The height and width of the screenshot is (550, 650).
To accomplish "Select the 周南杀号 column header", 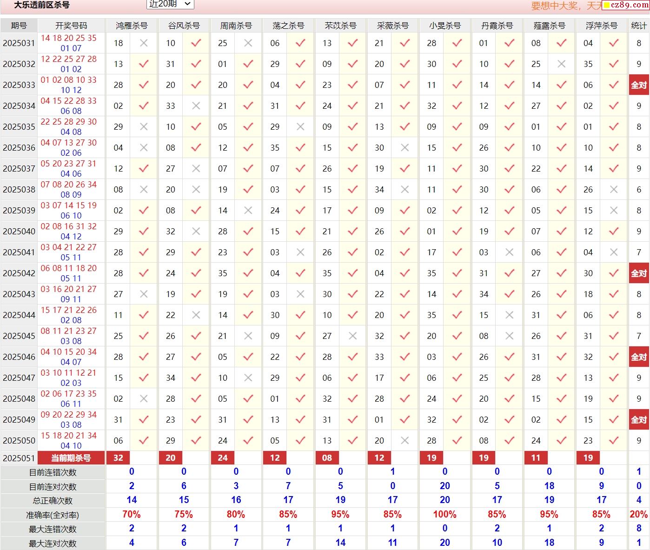I will (x=236, y=26).
